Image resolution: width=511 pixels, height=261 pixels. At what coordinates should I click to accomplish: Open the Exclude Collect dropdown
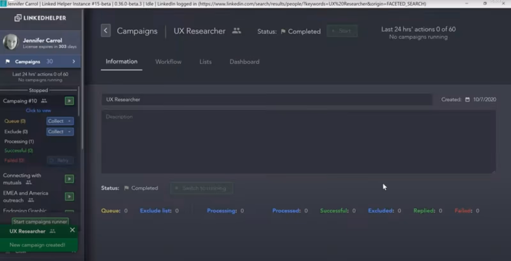[x=60, y=131]
